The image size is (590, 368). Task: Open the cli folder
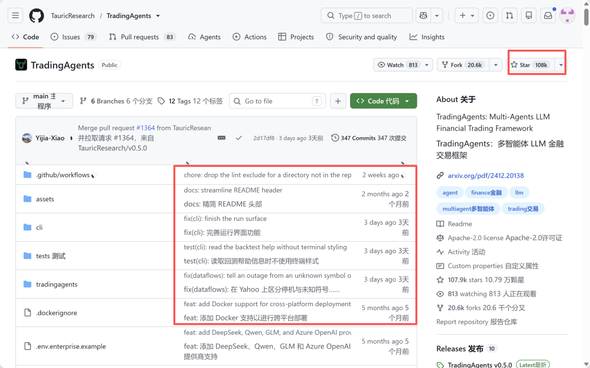pyautogui.click(x=39, y=227)
